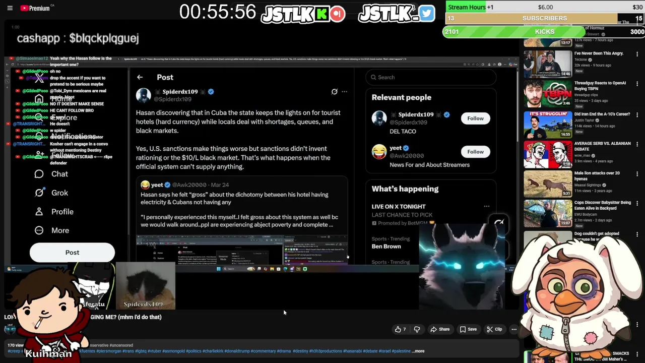Open options for 'Male lion attacks over 20 hyenas'
This screenshot has width=645, height=363.
click(637, 174)
